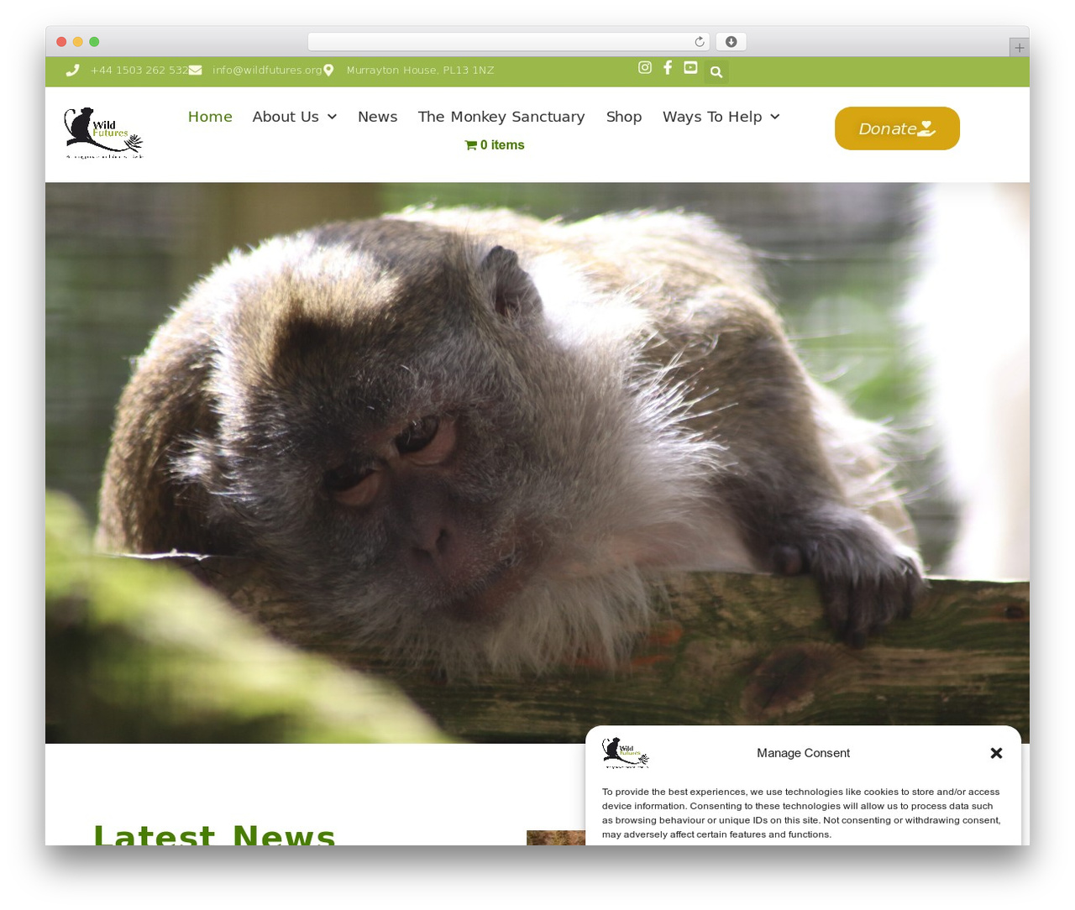This screenshot has width=1075, height=910.
Task: Expand the About Us submenu chevron
Action: [x=332, y=117]
